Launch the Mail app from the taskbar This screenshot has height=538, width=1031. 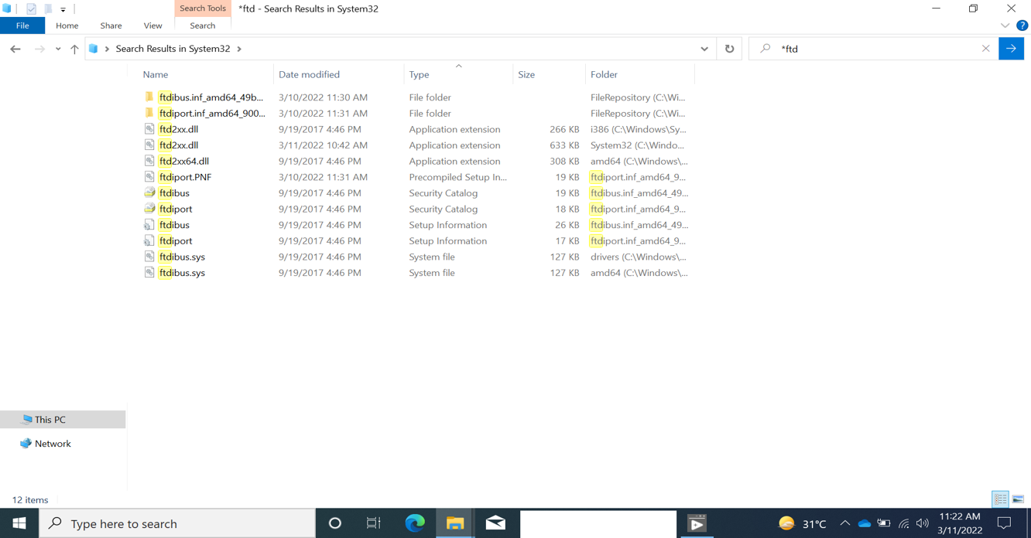(x=495, y=523)
